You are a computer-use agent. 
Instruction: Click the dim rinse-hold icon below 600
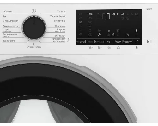pos(90,31)
